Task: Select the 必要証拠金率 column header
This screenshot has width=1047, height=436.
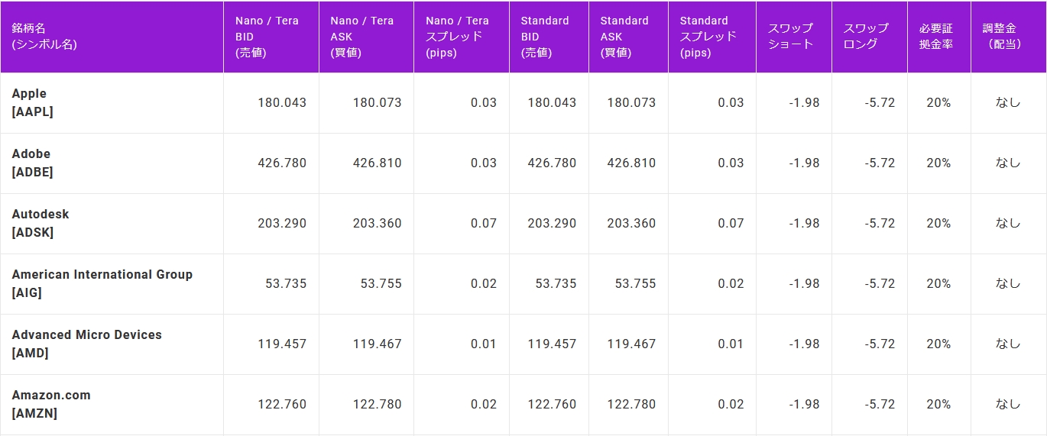Action: 936,36
